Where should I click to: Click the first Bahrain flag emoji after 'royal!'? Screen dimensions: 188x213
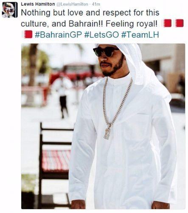point(168,23)
